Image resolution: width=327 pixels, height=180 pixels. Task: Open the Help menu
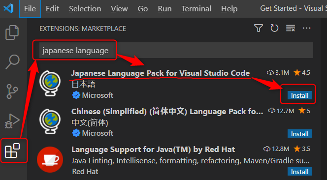coord(229,9)
